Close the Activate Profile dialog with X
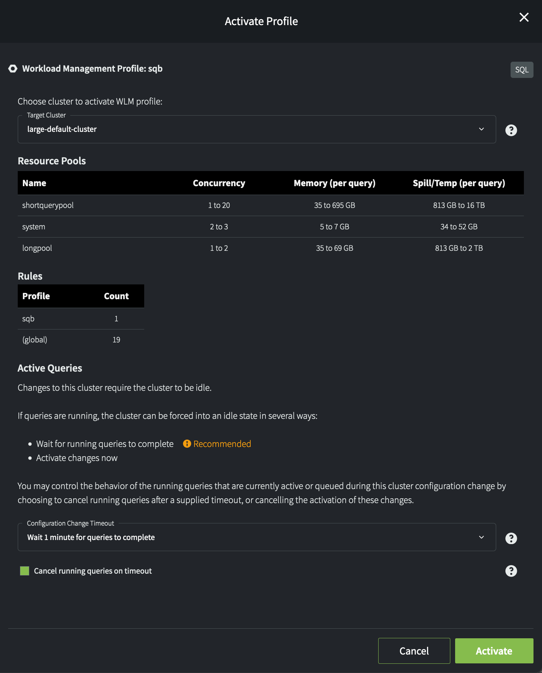Screen dimensions: 542x673 [524, 17]
